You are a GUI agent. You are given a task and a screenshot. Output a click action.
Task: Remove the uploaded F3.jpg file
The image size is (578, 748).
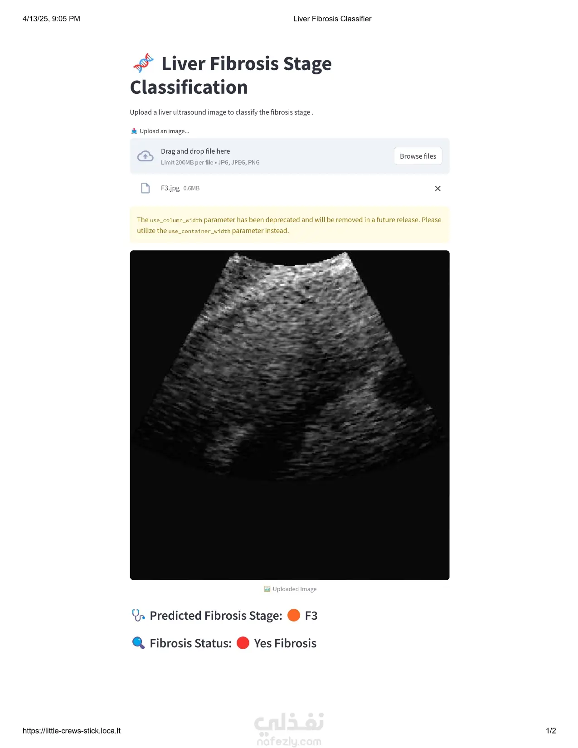(x=437, y=189)
